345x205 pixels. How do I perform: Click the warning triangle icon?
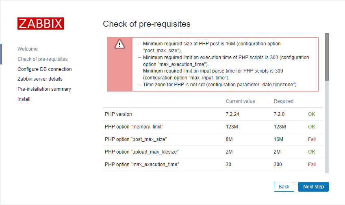point(120,44)
